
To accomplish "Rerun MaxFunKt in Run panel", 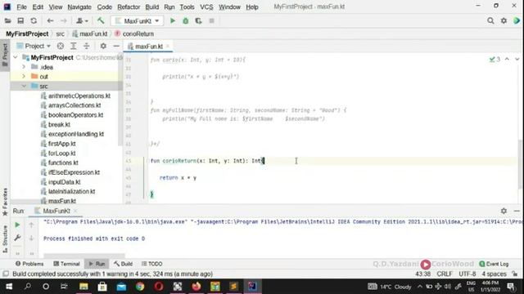I will tap(17, 225).
